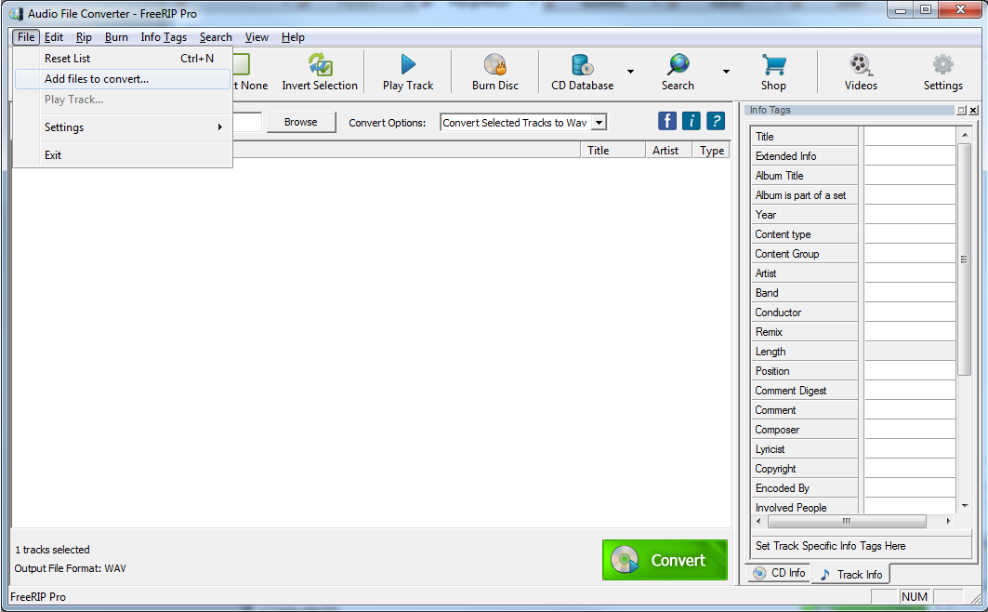Open the File menu
Viewport: 988px width, 612px height.
26,37
